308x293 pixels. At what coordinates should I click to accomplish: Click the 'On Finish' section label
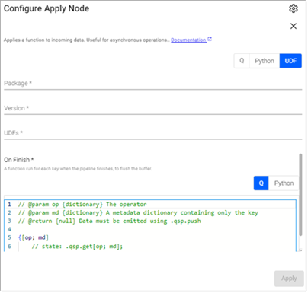(x=19, y=160)
